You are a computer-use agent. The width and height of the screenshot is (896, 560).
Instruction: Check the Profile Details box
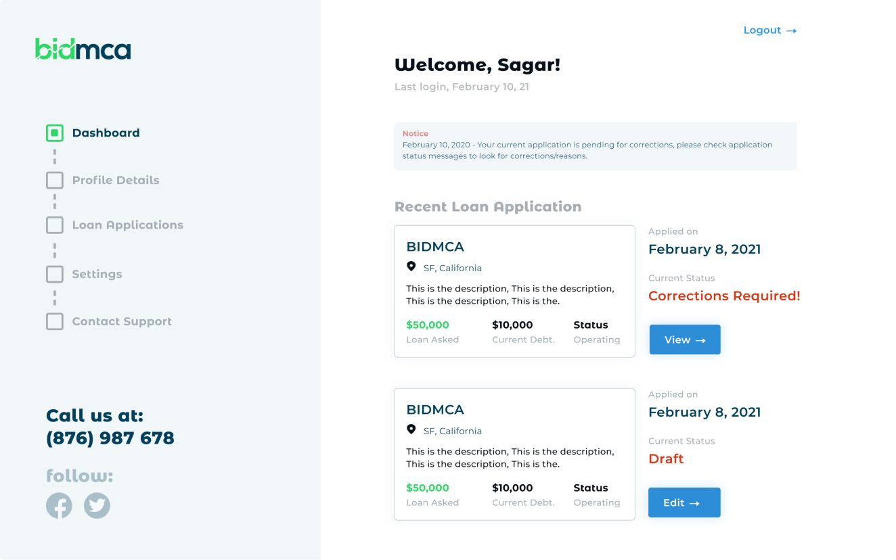55,181
